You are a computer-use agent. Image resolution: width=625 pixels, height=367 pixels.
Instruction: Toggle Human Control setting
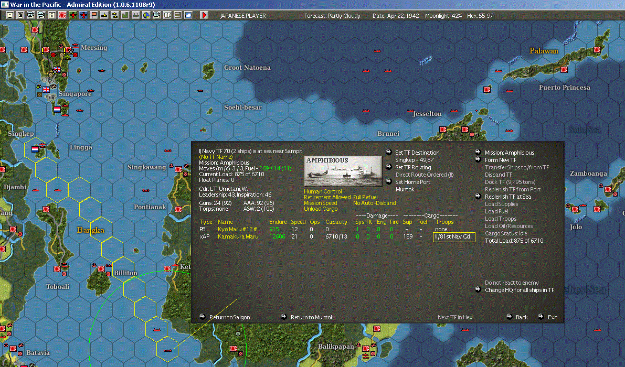point(323,191)
